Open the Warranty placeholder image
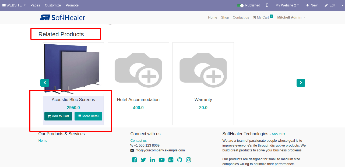 pyautogui.click(x=203, y=69)
